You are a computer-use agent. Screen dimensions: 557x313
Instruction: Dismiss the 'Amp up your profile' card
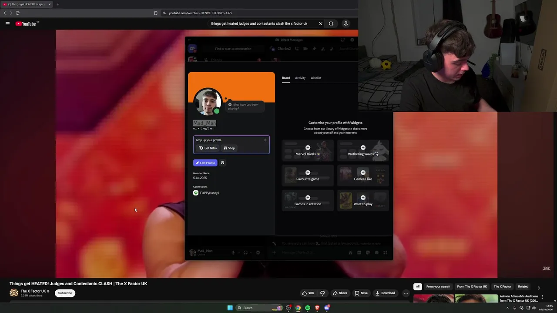[x=265, y=140]
